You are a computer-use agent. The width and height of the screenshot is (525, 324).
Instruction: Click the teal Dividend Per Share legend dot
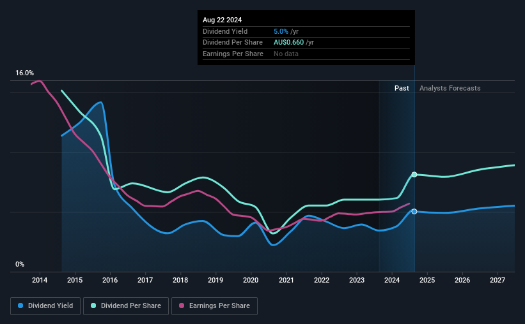click(93, 306)
